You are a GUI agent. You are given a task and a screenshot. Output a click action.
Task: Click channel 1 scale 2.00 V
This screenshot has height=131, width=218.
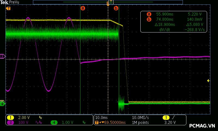click(x=24, y=118)
